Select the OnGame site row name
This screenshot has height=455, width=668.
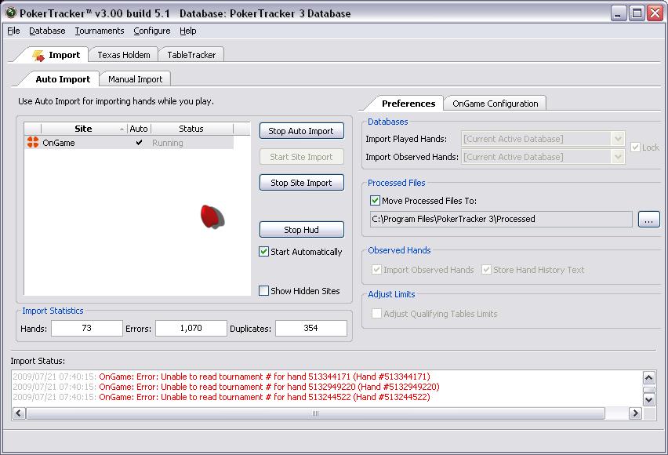59,143
